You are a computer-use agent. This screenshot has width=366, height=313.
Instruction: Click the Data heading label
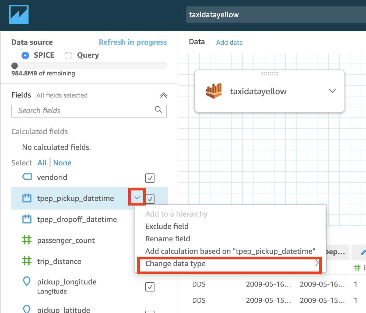click(197, 42)
